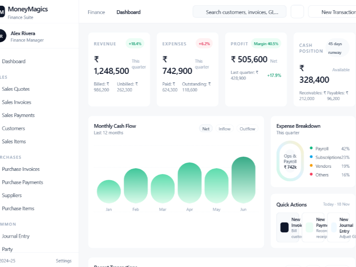Screen dimensions: 356x267
Task: Click the Expense Breakdown donut chart
Action: point(290,161)
